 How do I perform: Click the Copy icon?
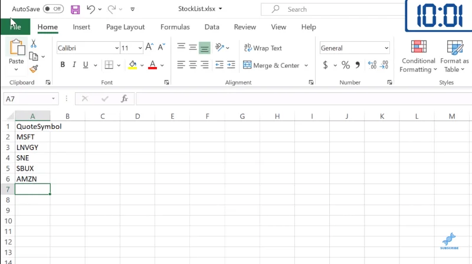tap(34, 56)
